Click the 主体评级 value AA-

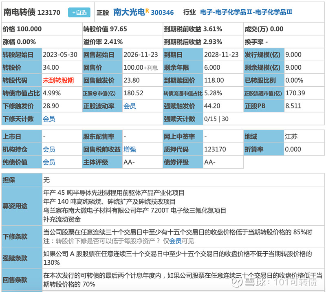(x=129, y=162)
